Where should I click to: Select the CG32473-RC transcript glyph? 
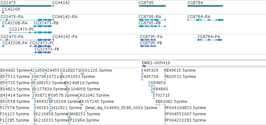31,32
